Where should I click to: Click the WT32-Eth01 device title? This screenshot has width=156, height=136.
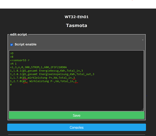77,17
